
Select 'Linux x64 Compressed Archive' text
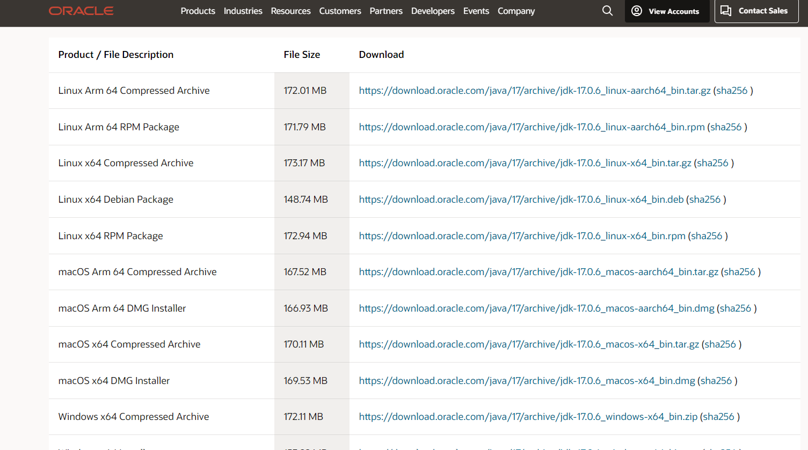(x=126, y=163)
